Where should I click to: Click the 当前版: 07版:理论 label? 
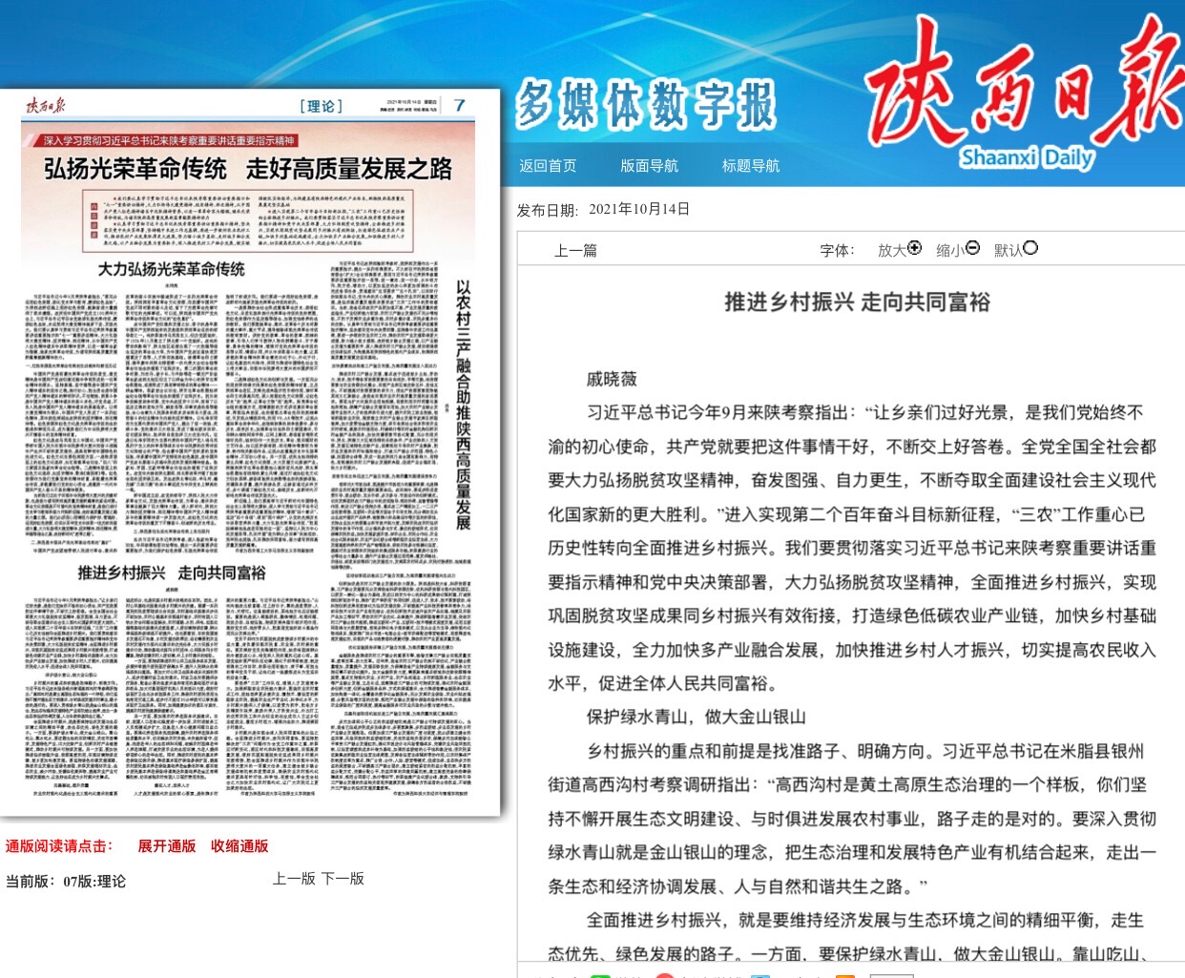(66, 881)
